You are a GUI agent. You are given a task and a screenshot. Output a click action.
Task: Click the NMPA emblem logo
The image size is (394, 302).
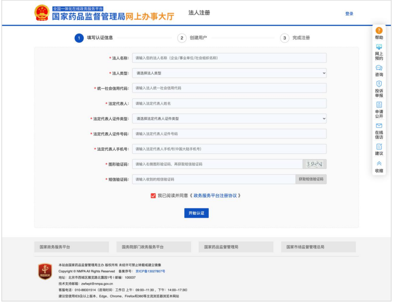[43, 12]
